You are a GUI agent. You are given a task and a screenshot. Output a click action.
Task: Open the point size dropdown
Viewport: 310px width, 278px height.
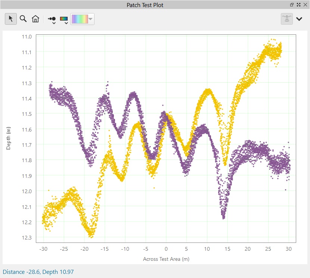click(x=52, y=19)
